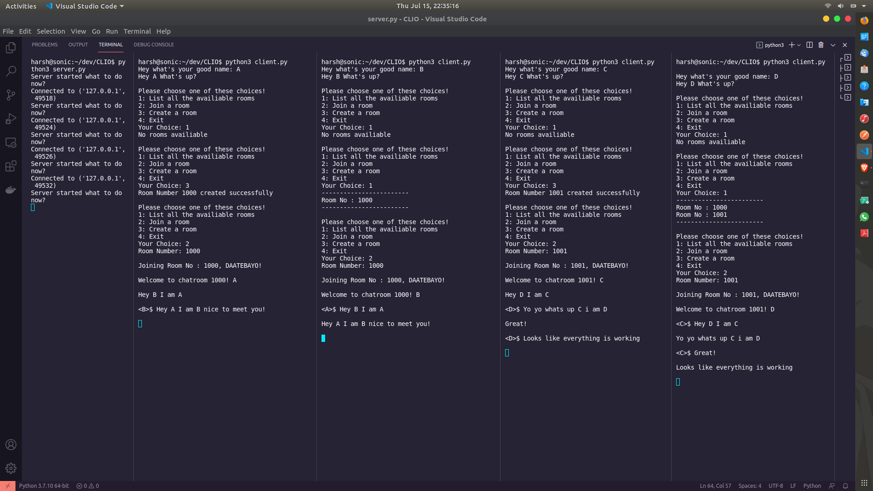Open the Search icon in the Activity Bar
Screen dimensions: 873x491
coord(11,71)
